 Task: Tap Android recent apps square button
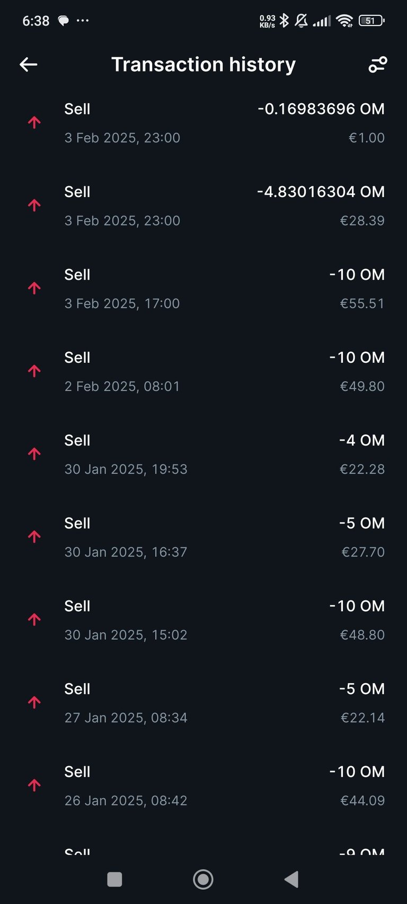114,880
